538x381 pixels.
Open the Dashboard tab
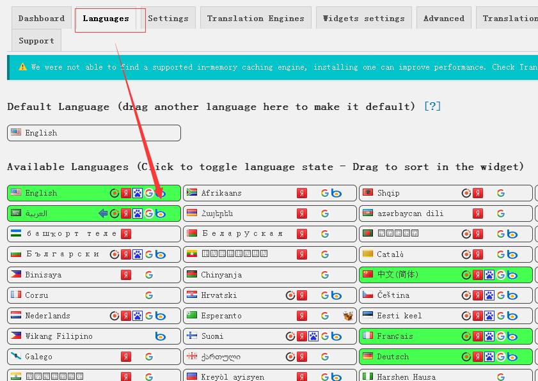[42, 18]
